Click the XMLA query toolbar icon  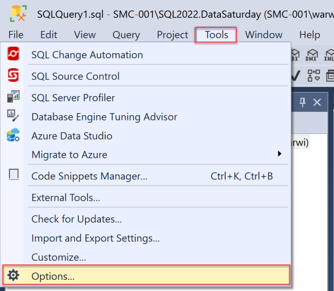tap(329, 55)
